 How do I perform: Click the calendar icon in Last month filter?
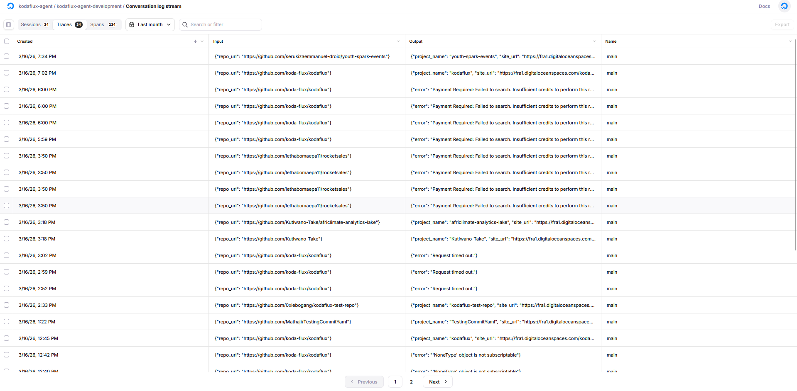pos(132,24)
